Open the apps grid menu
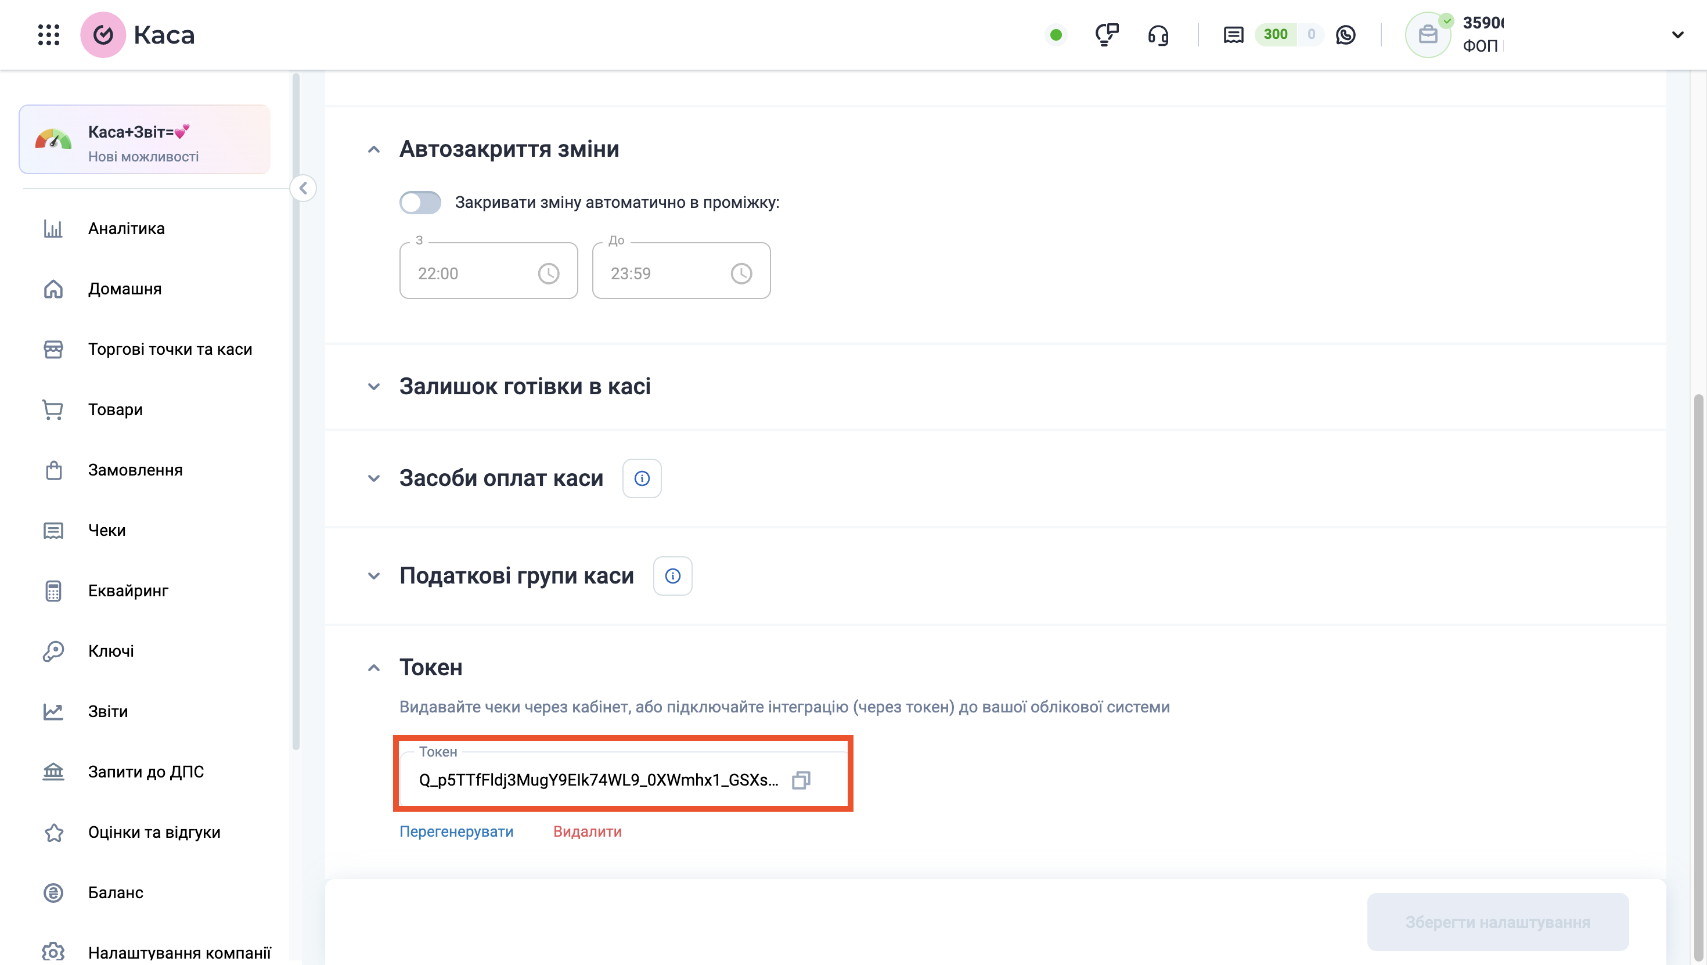This screenshot has height=965, width=1707. coord(48,34)
